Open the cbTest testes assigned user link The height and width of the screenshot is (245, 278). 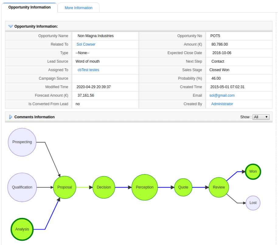click(x=88, y=70)
